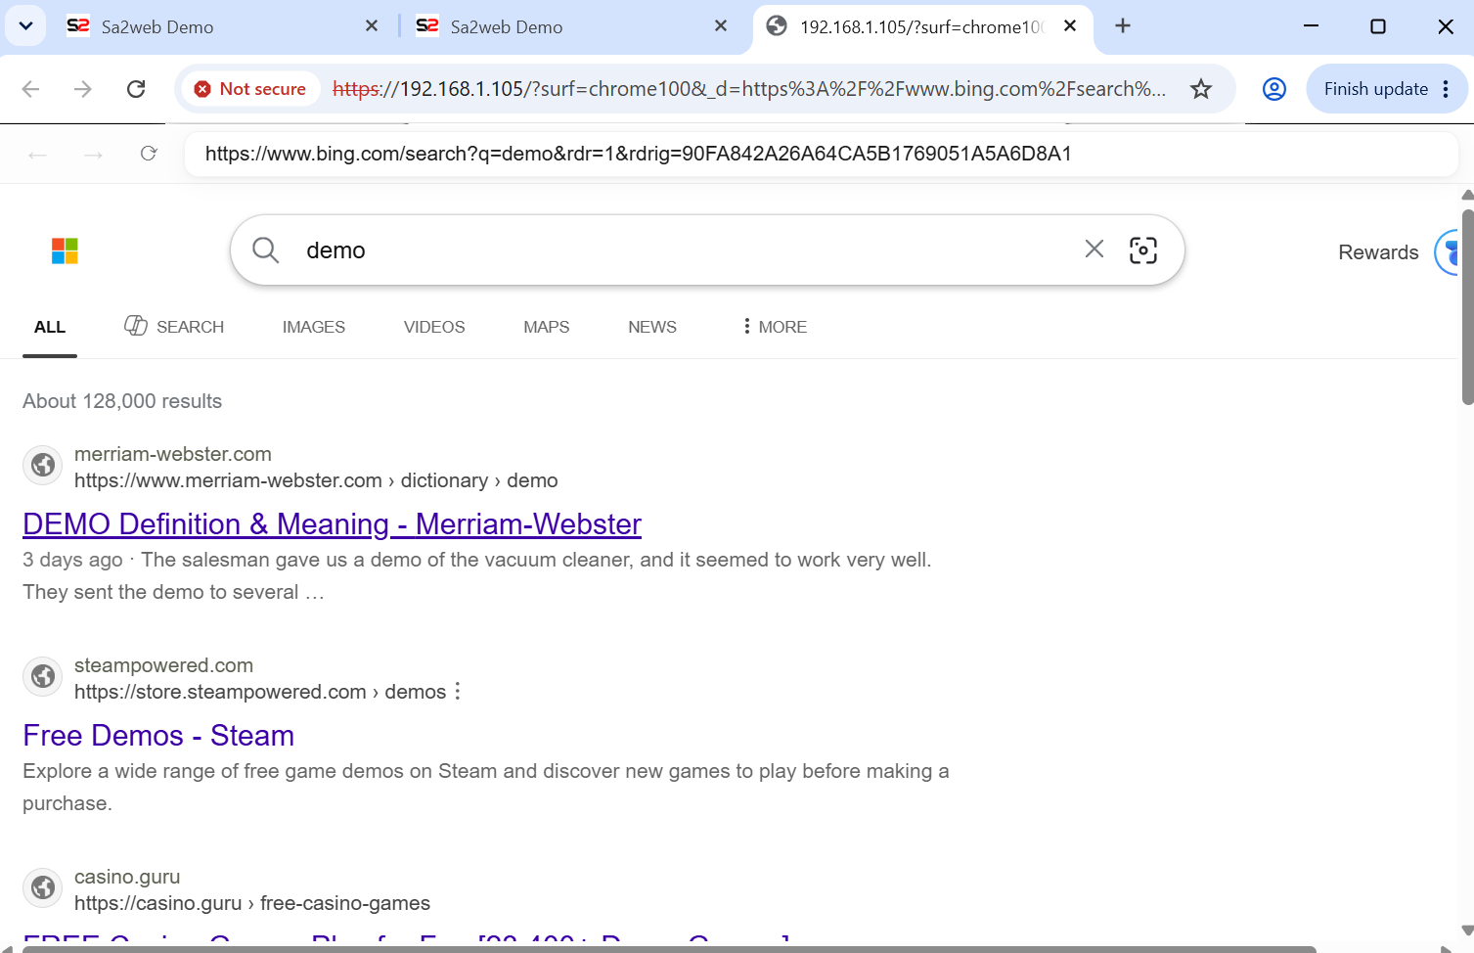Close the first Sa2web Demo tab

[372, 26]
